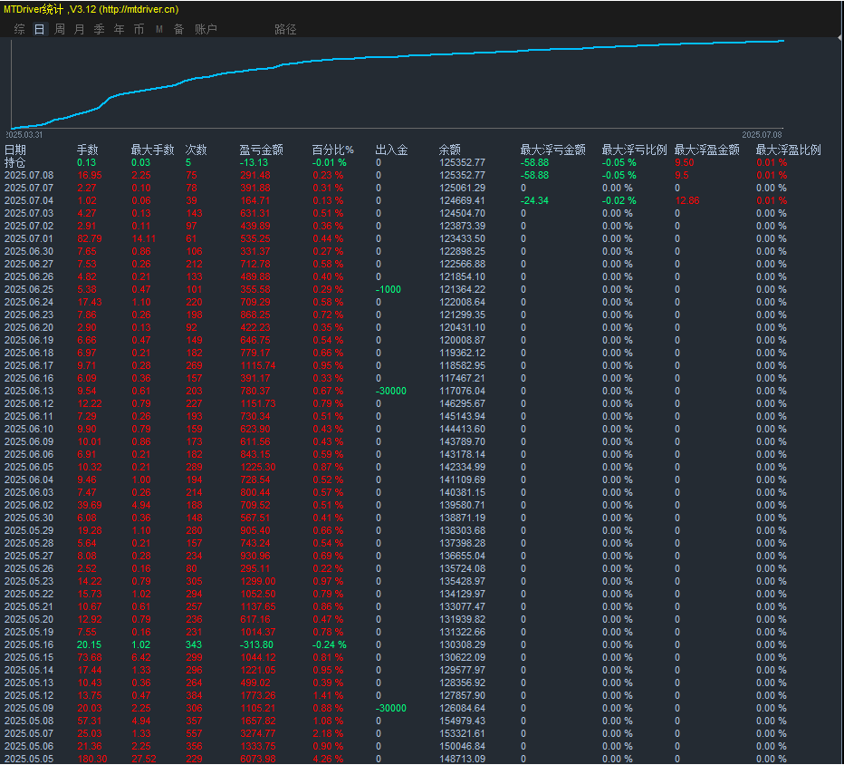Open the 月 monthly statistics tab

pyautogui.click(x=79, y=29)
